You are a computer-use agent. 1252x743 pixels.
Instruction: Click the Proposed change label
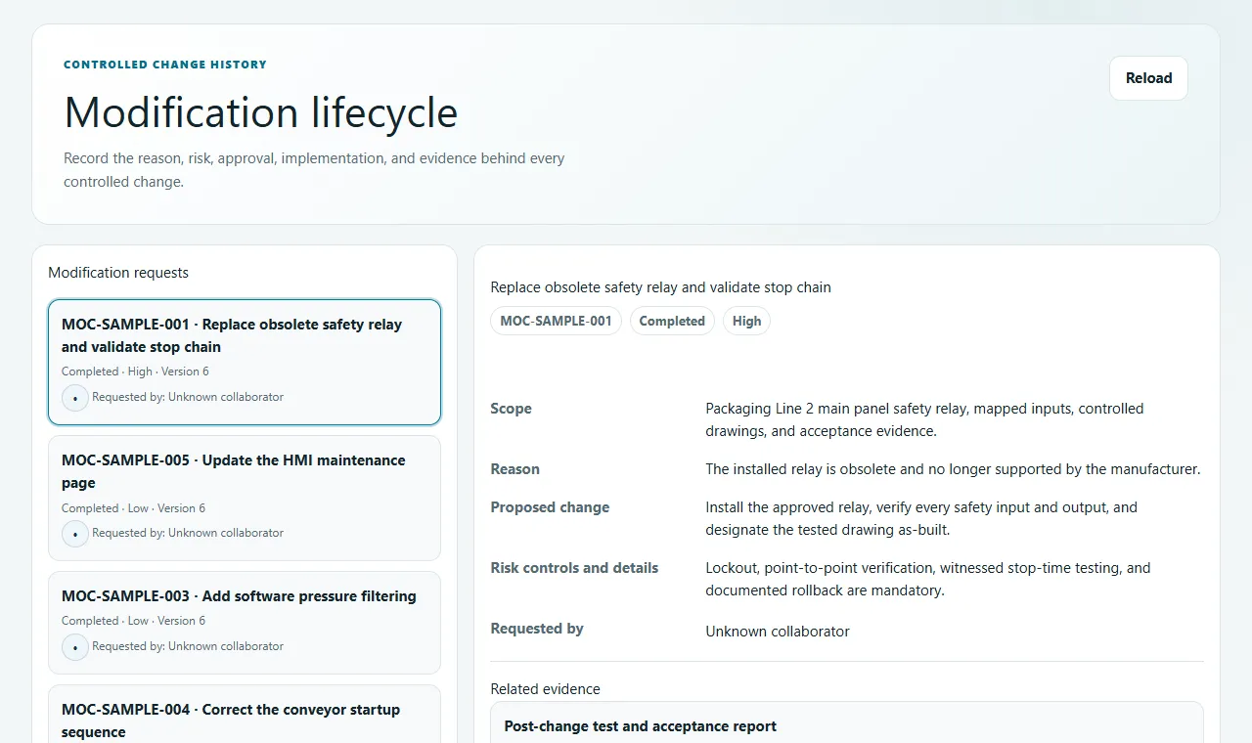tap(550, 507)
